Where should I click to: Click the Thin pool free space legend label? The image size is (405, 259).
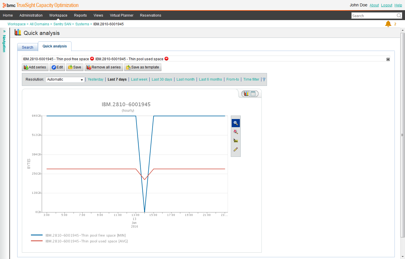point(85,235)
